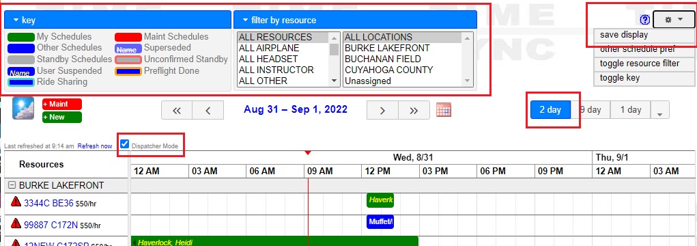
Task: Uncheck the Dispatcher Mode checkbox
Action: (x=125, y=143)
